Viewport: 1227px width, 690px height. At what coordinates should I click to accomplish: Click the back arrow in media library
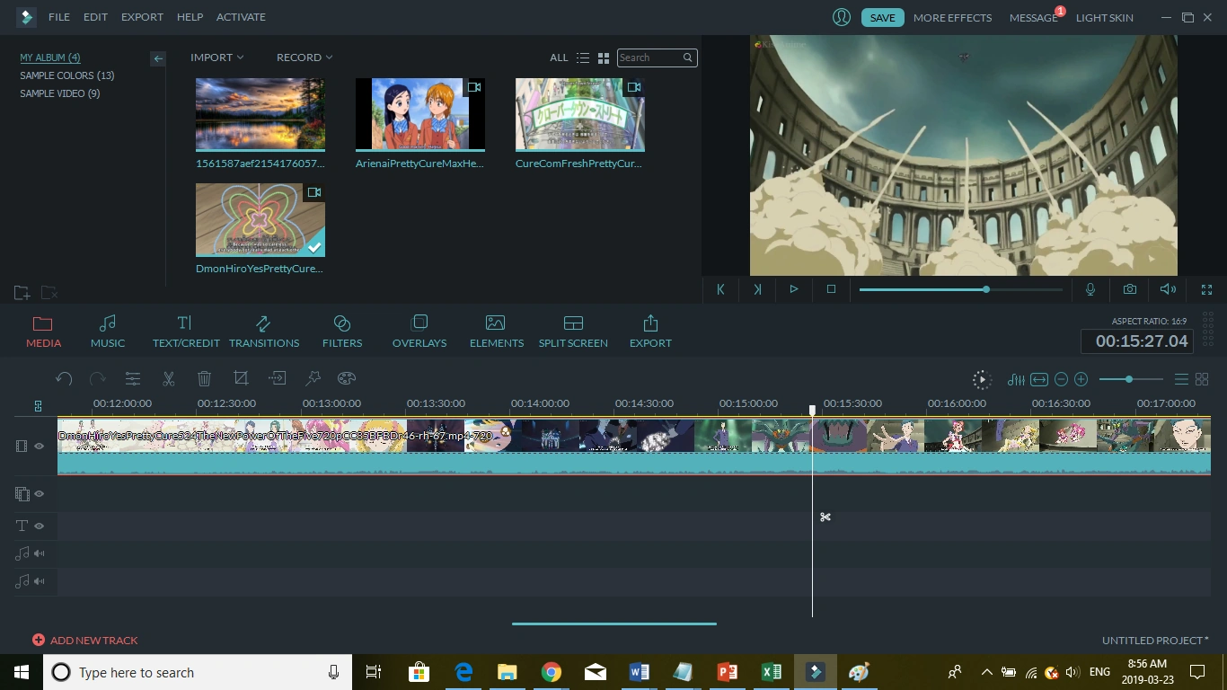158,58
